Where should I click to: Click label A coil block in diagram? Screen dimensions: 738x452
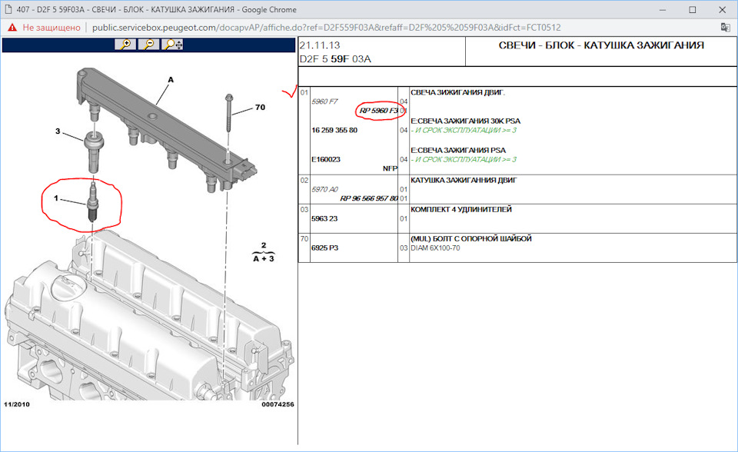(171, 80)
